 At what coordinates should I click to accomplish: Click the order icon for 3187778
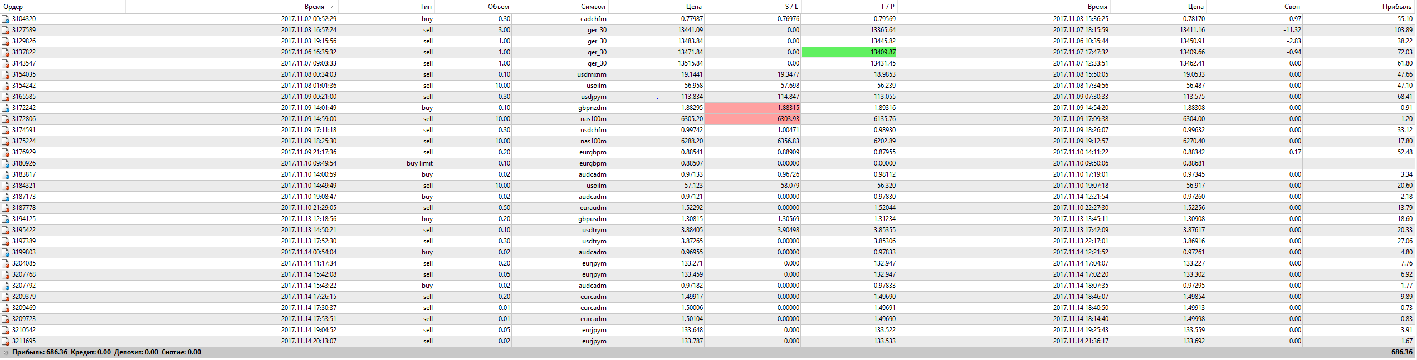point(6,208)
